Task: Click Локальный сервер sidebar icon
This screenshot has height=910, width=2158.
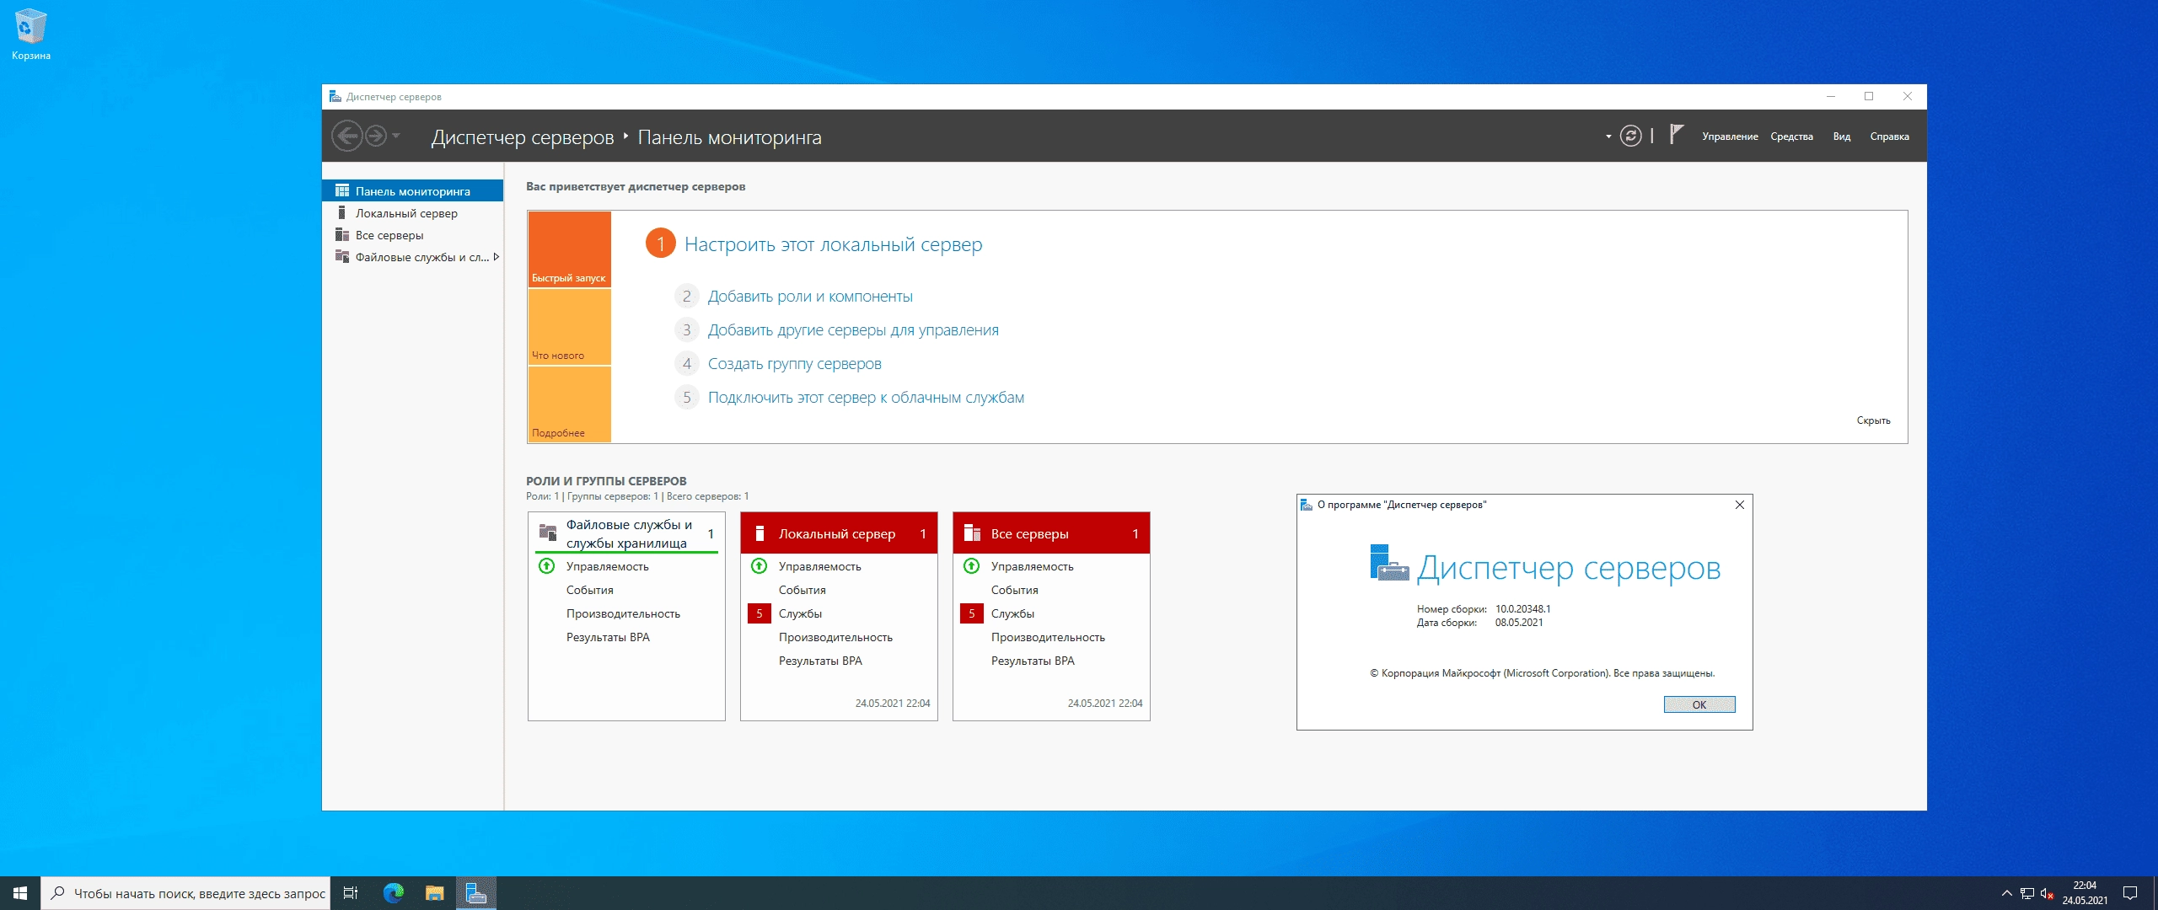Action: click(x=342, y=213)
